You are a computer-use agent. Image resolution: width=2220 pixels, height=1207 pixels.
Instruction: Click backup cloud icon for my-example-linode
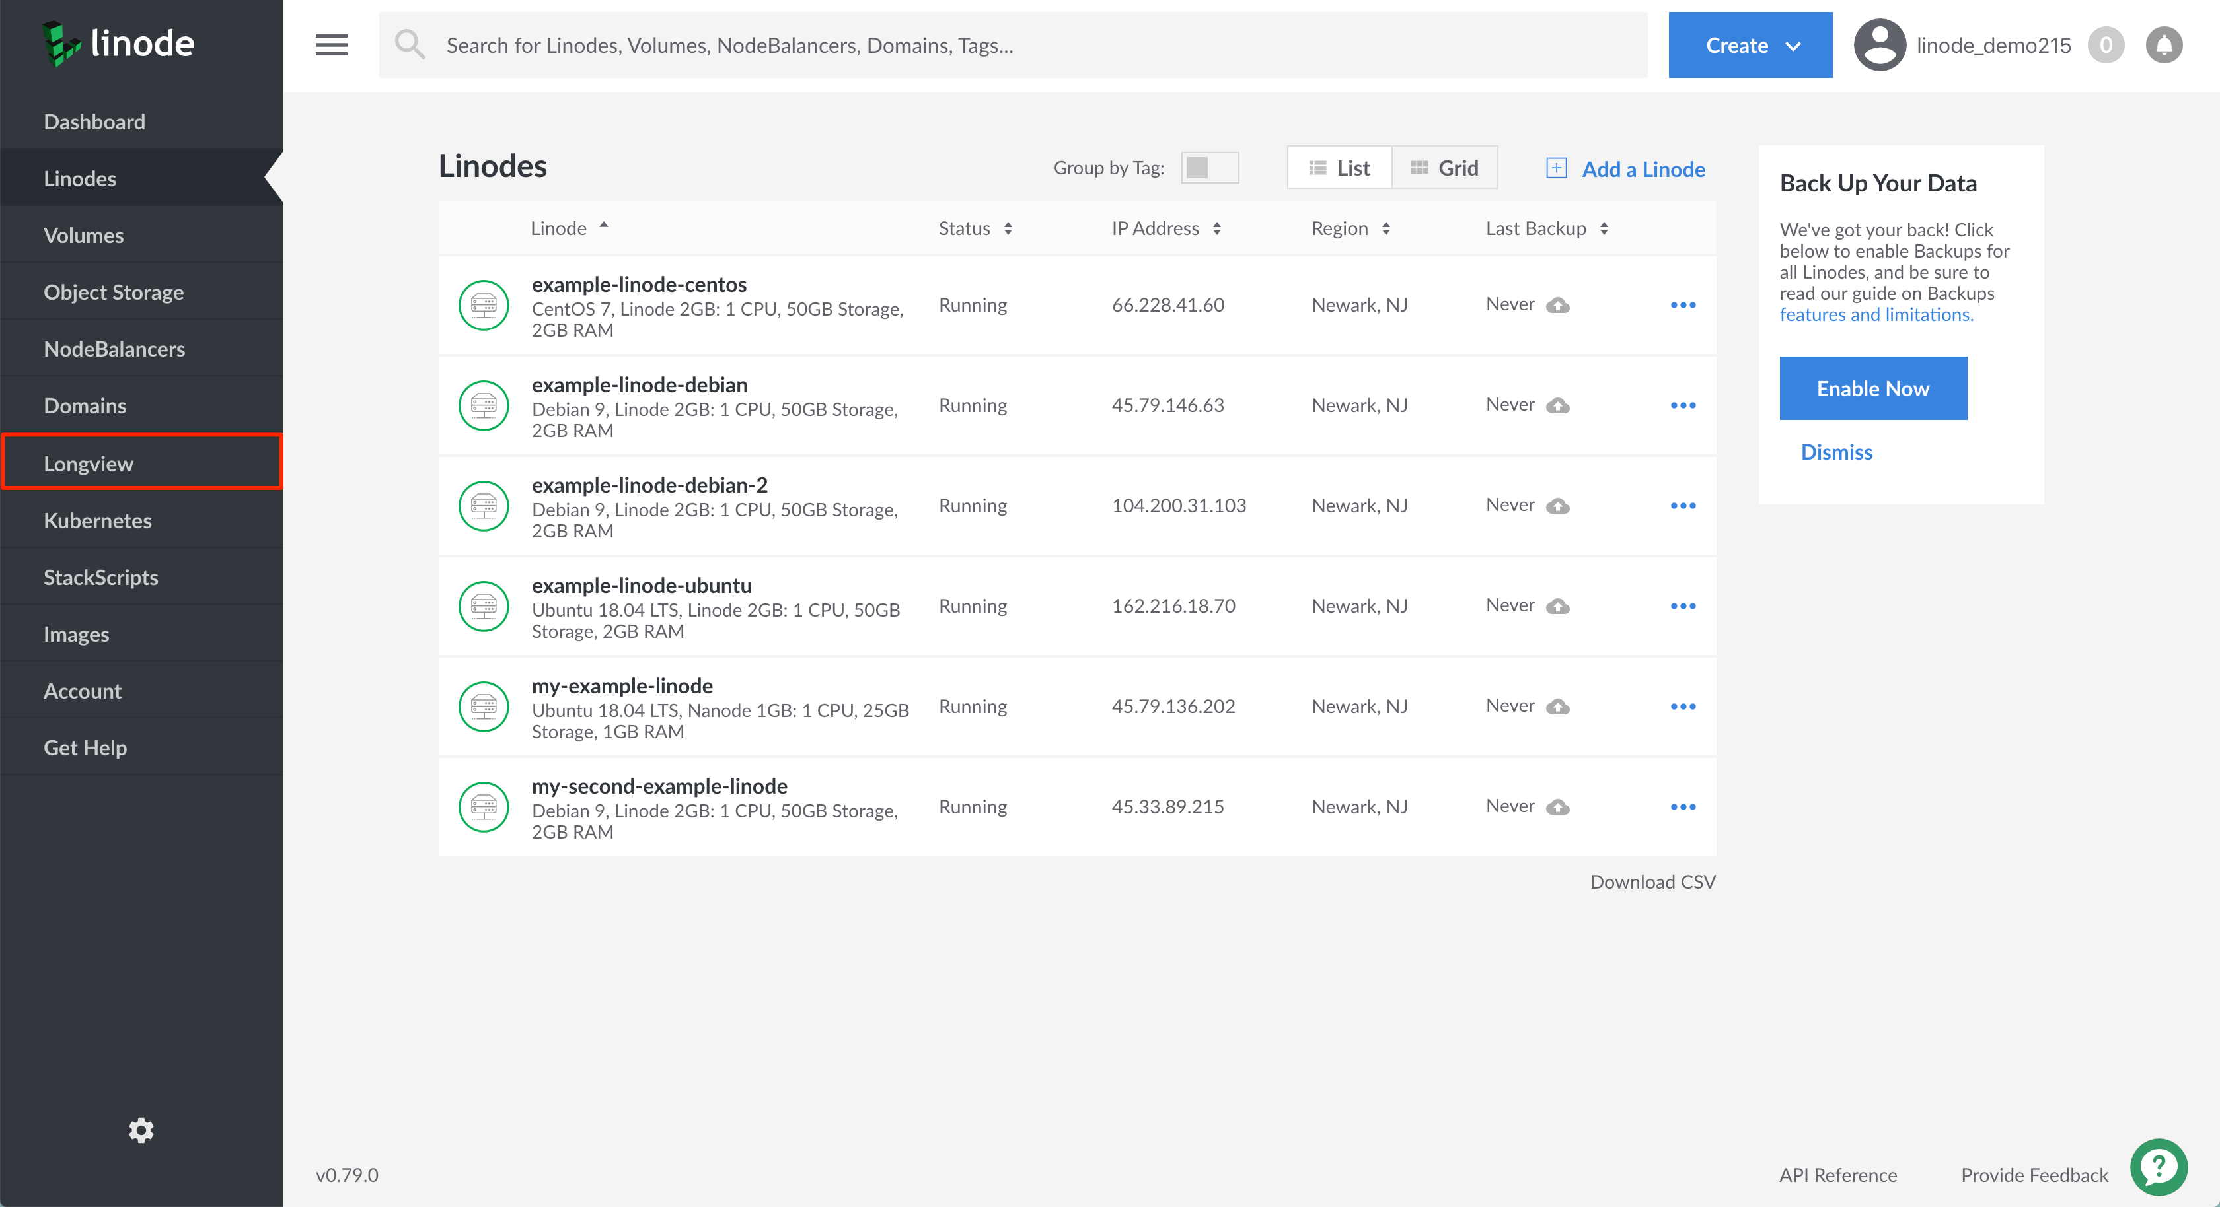coord(1557,707)
